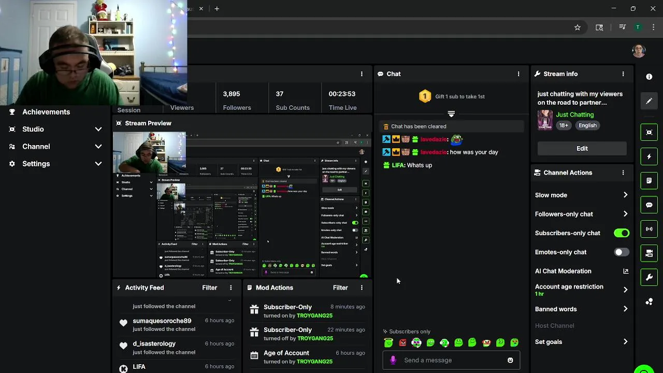Click the emoji picker smiley in message box
The width and height of the screenshot is (663, 373).
(x=510, y=360)
